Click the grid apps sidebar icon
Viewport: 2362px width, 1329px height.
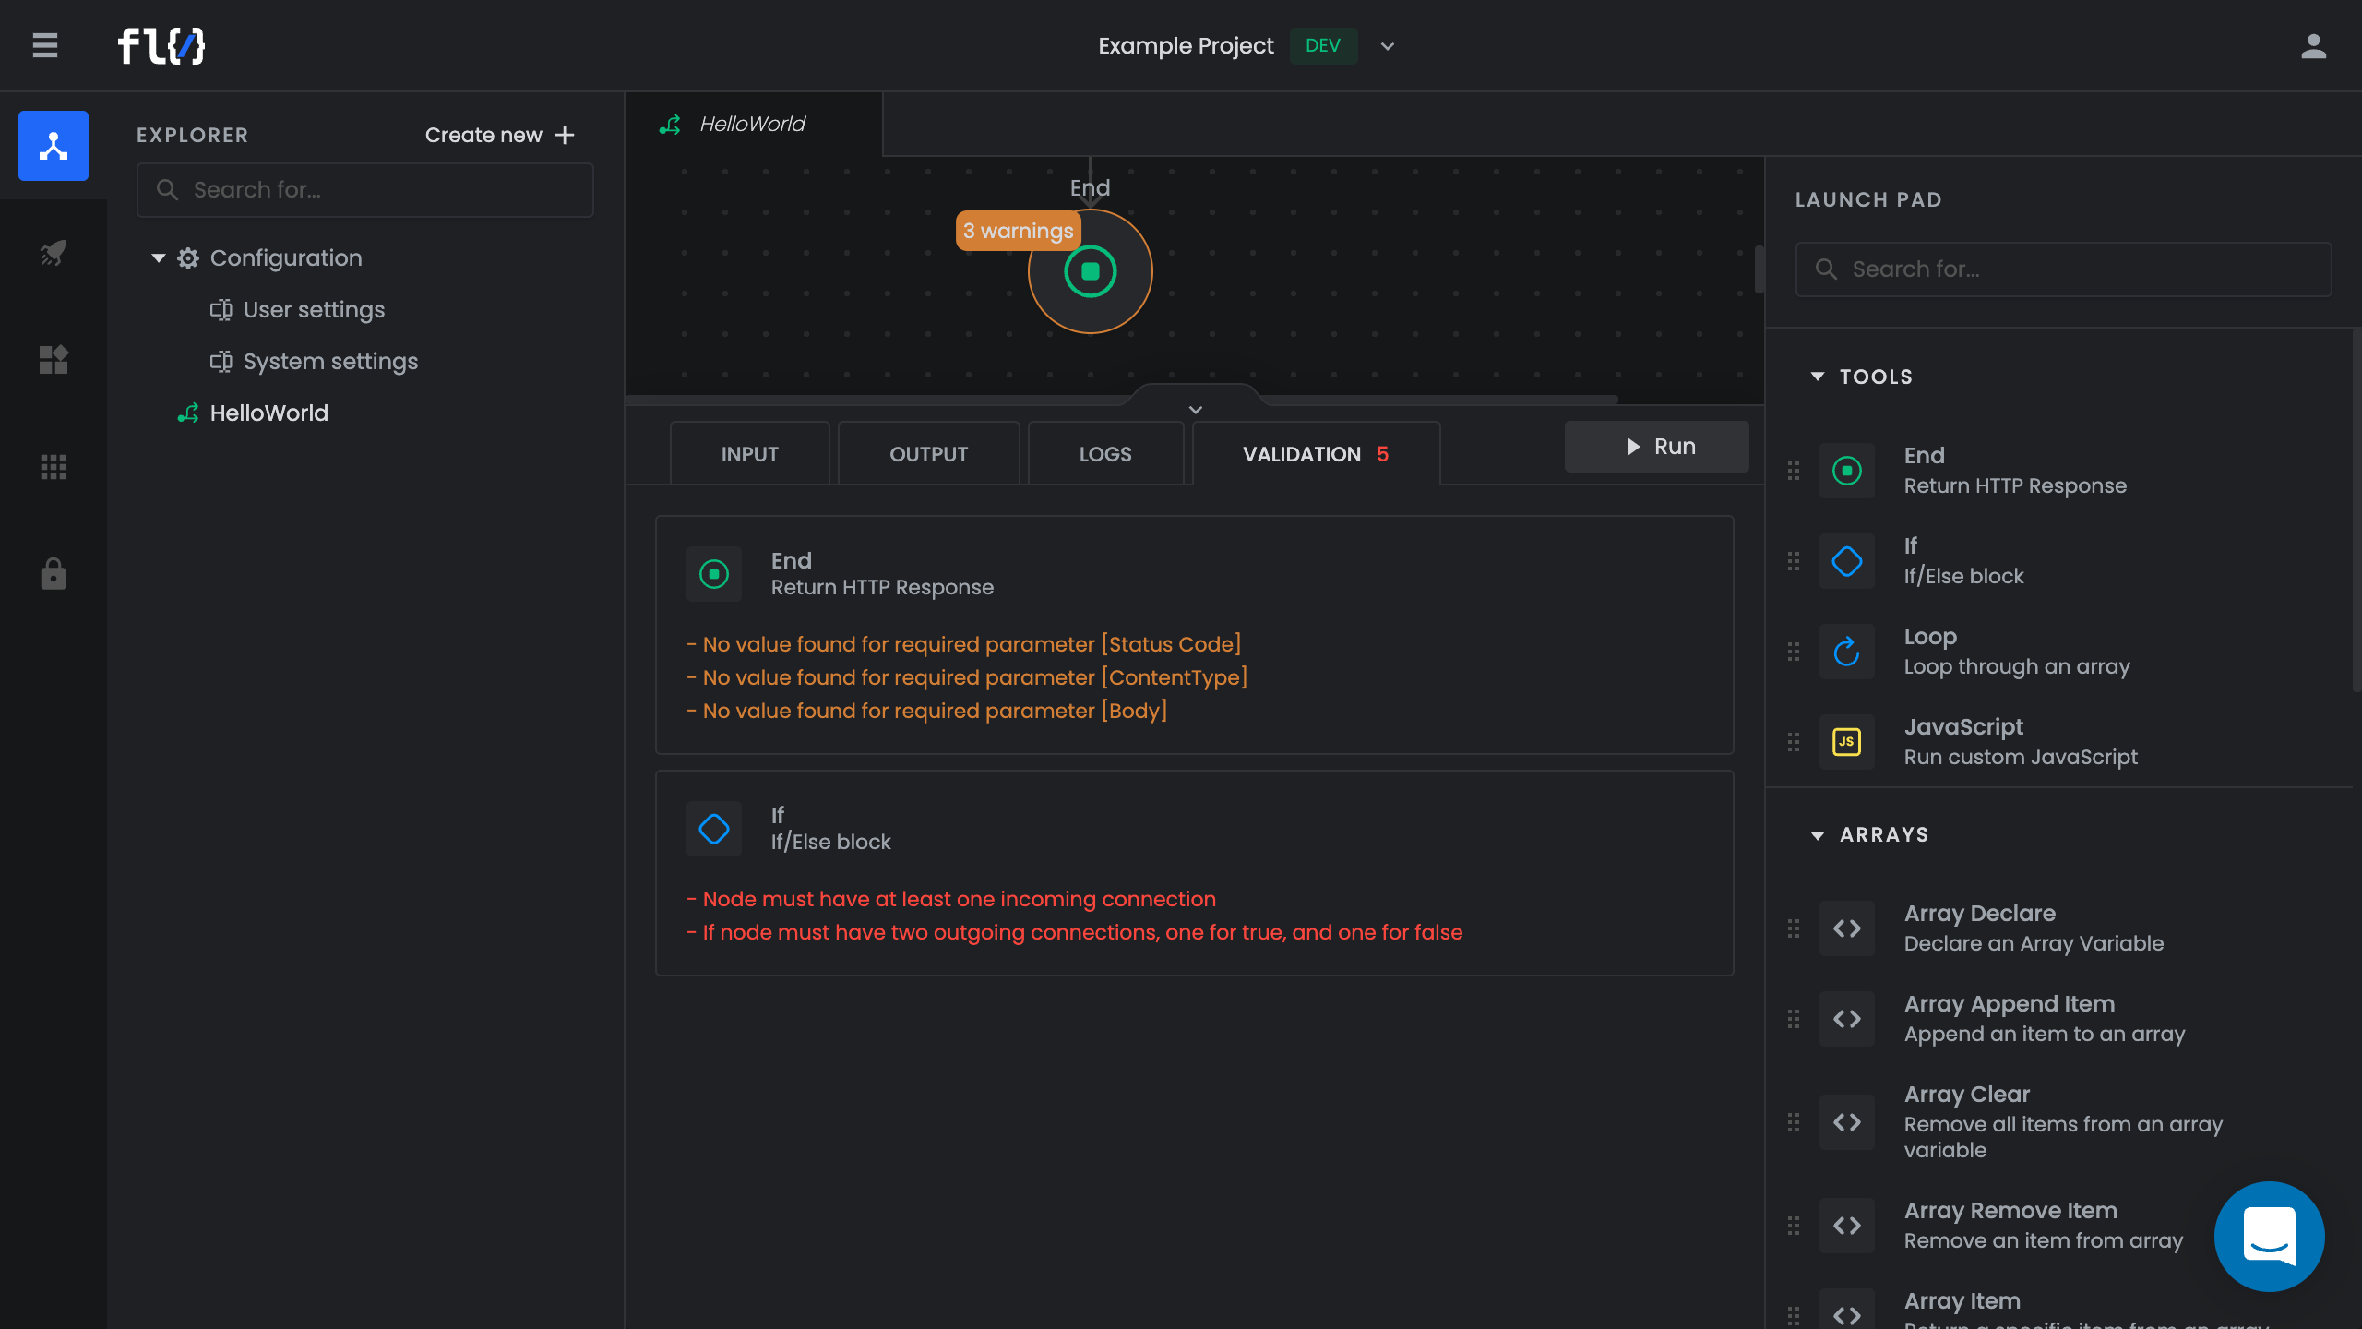[x=54, y=467]
